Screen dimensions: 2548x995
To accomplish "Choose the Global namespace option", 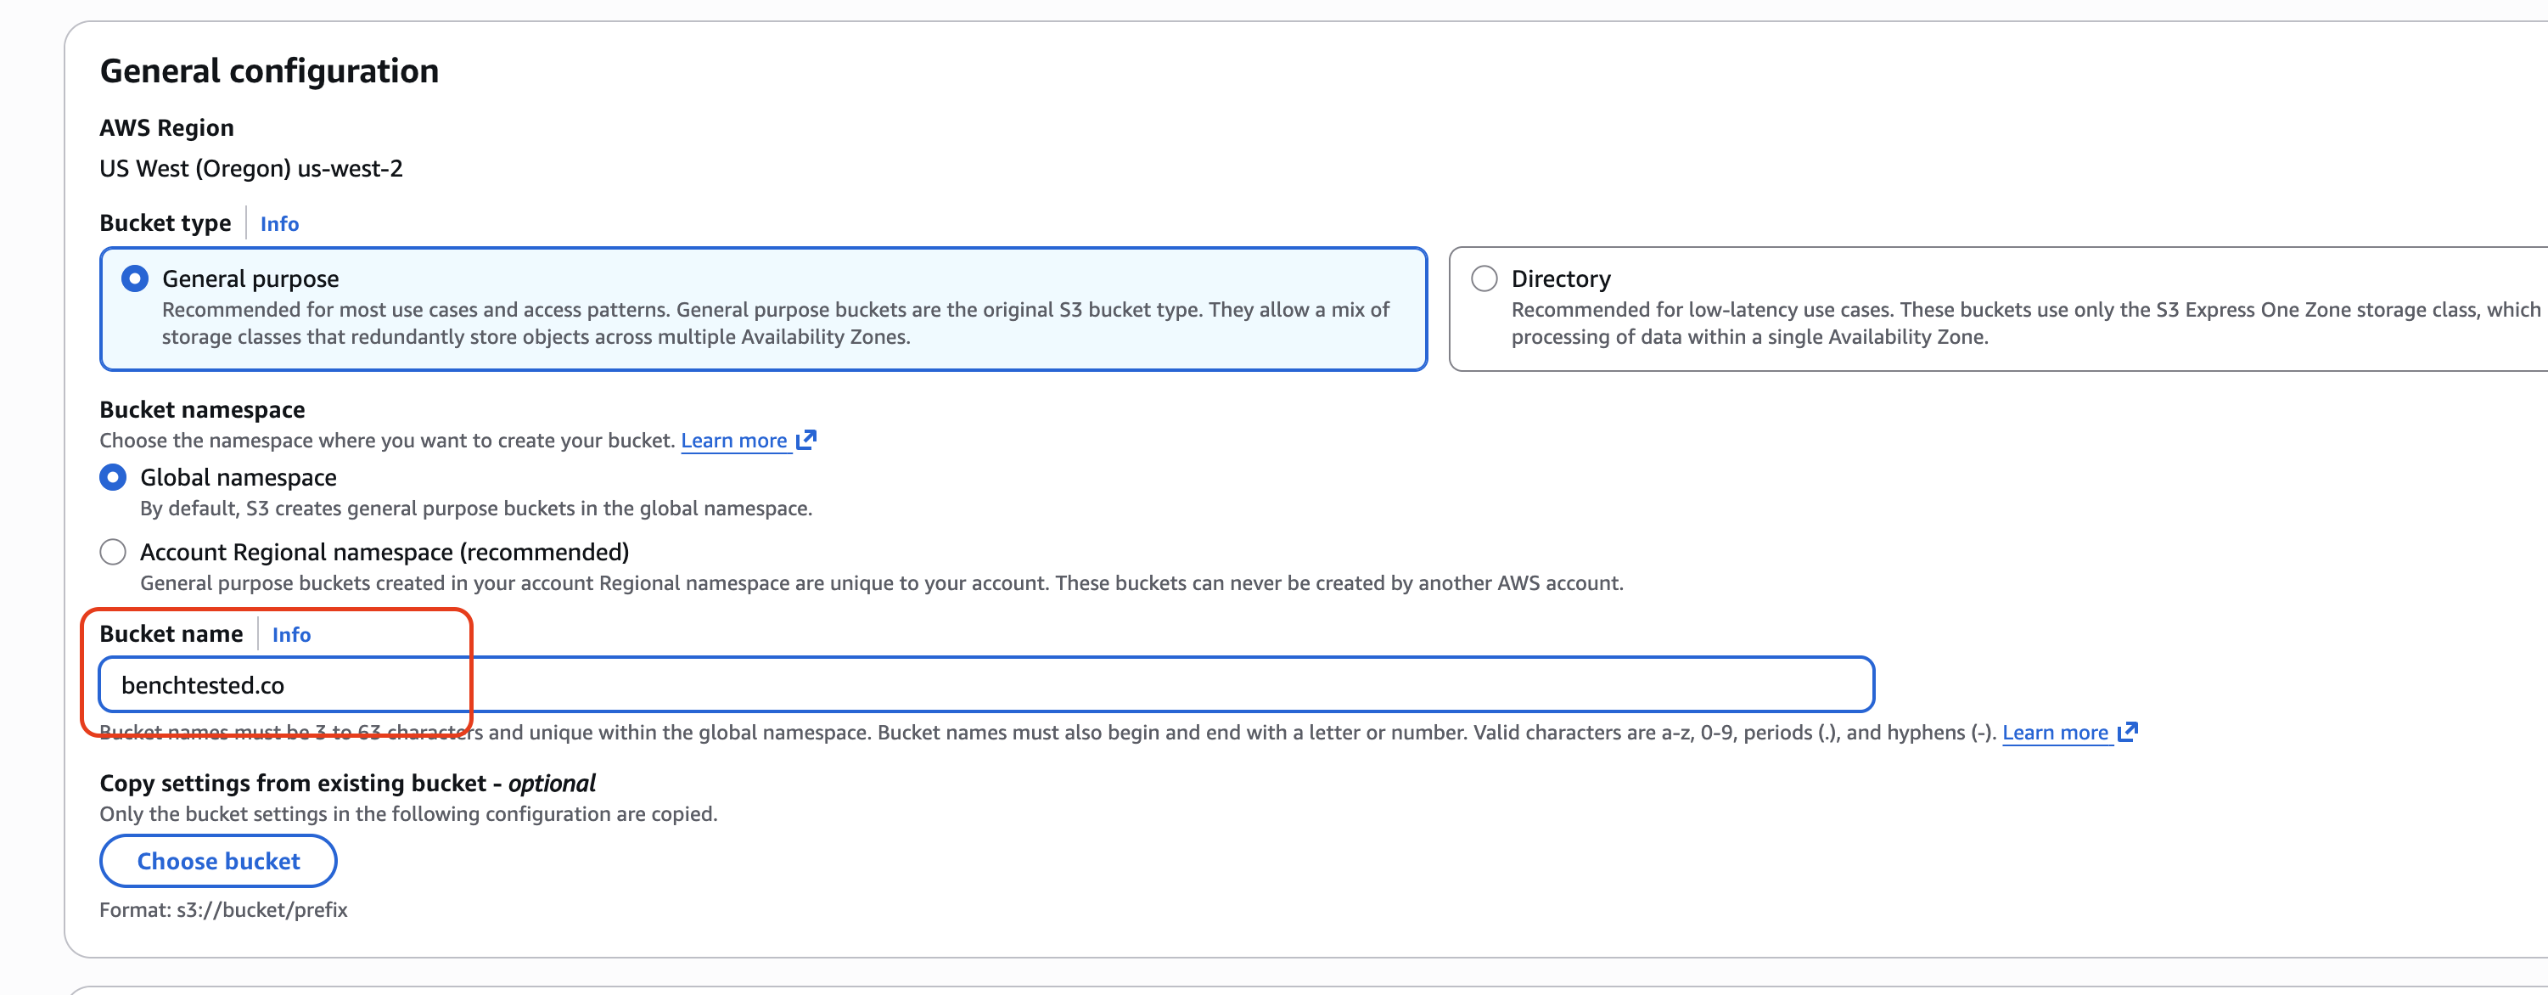I will pos(113,478).
